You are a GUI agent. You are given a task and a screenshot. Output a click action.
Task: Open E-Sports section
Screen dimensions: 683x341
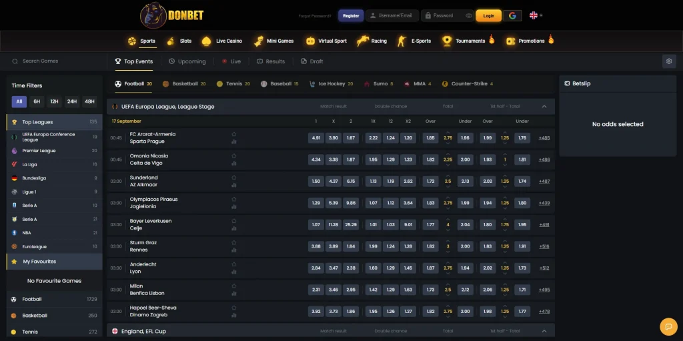(414, 41)
